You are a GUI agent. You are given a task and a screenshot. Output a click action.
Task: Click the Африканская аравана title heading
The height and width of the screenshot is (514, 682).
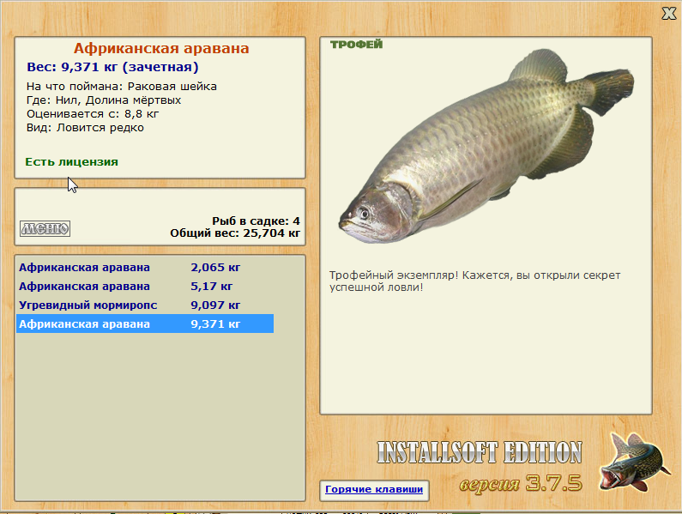click(x=161, y=48)
